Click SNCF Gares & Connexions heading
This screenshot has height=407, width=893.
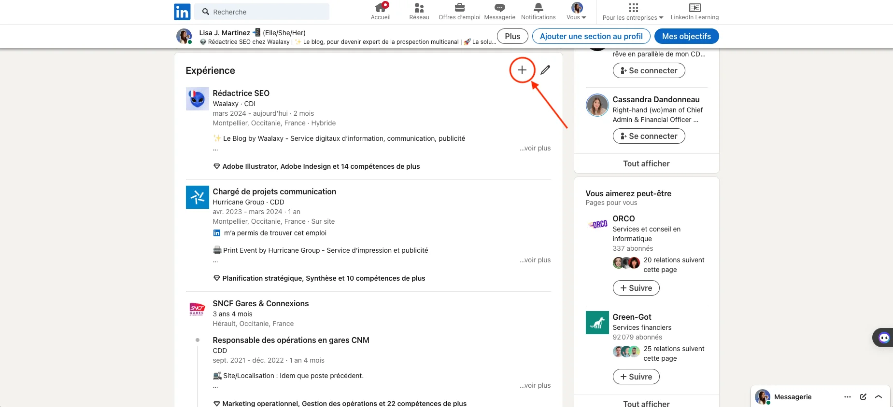pos(261,303)
